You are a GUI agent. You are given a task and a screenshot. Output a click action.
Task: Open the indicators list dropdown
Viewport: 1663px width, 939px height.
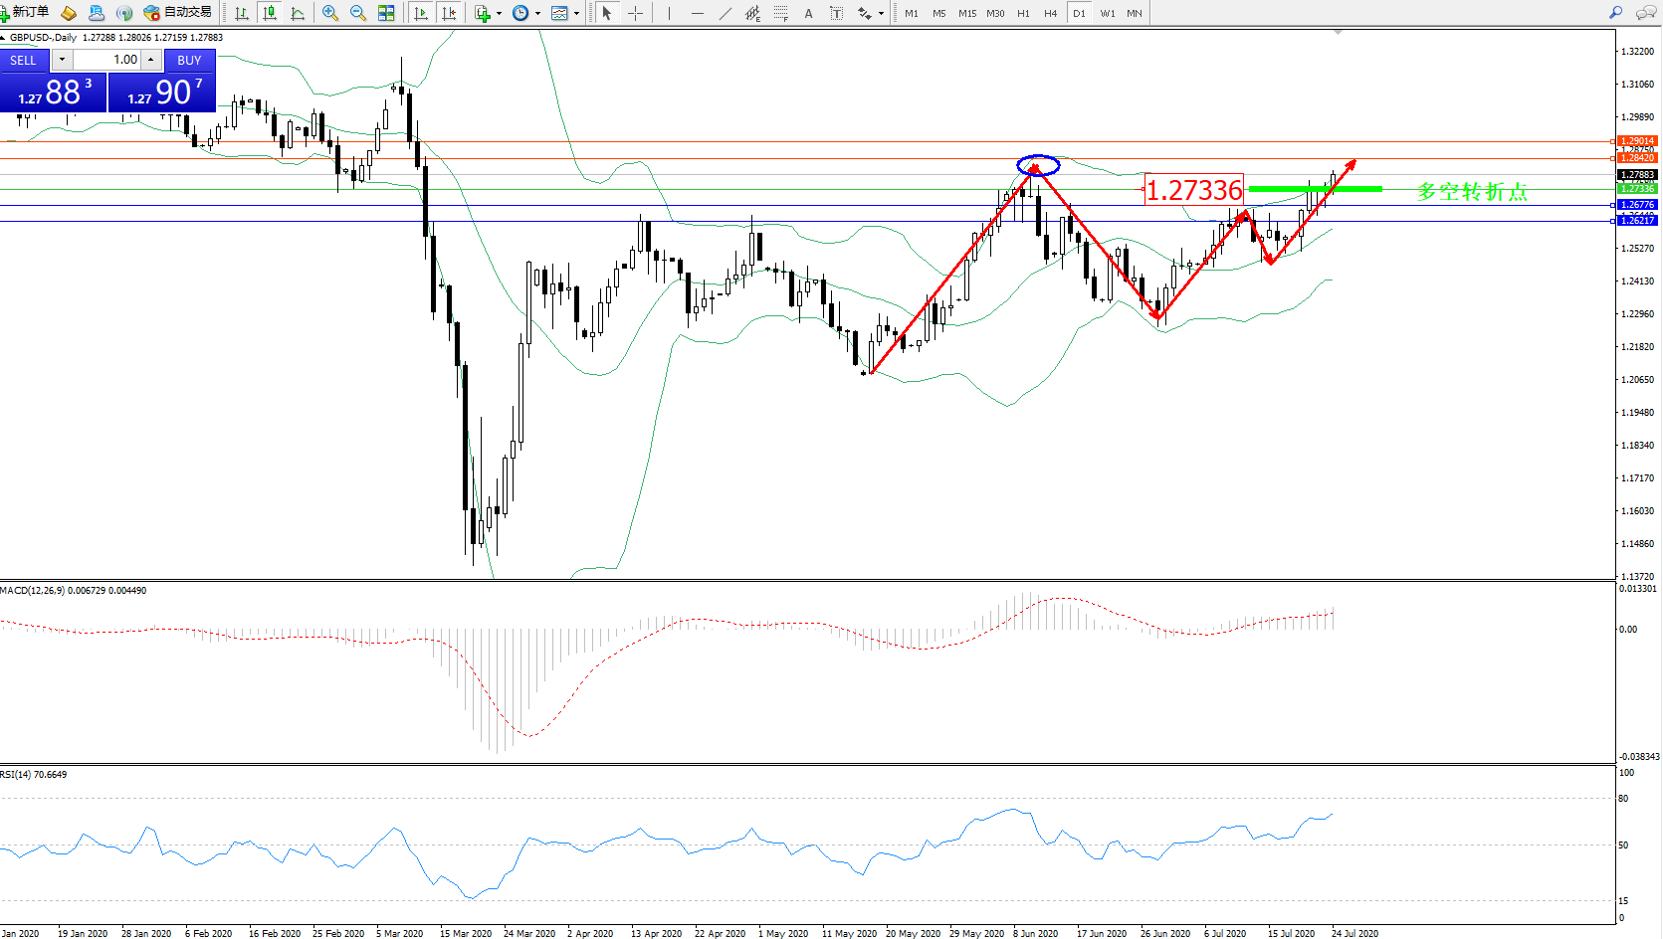[499, 13]
